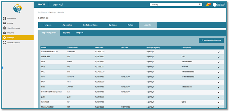Screen dimensions: 230x112
Task: Sort by the Principal Agency column header
Action: 153,48
